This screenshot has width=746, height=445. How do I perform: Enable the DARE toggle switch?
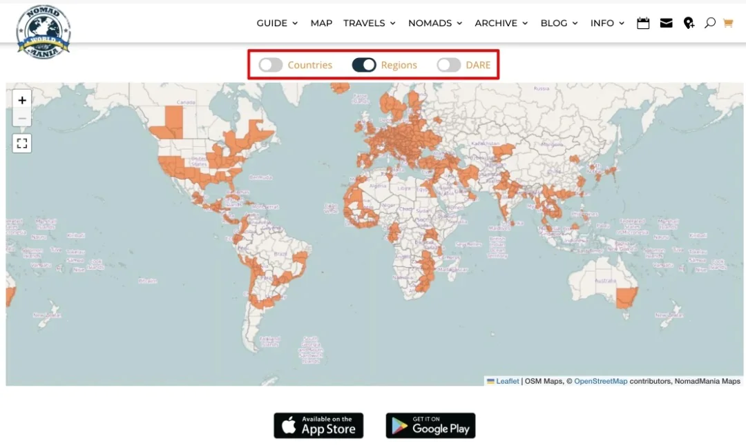tap(449, 65)
